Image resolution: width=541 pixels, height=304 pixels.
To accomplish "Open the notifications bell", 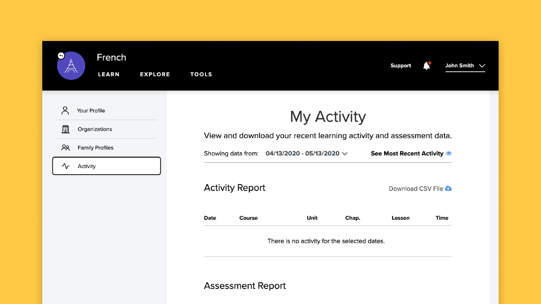I will click(427, 66).
